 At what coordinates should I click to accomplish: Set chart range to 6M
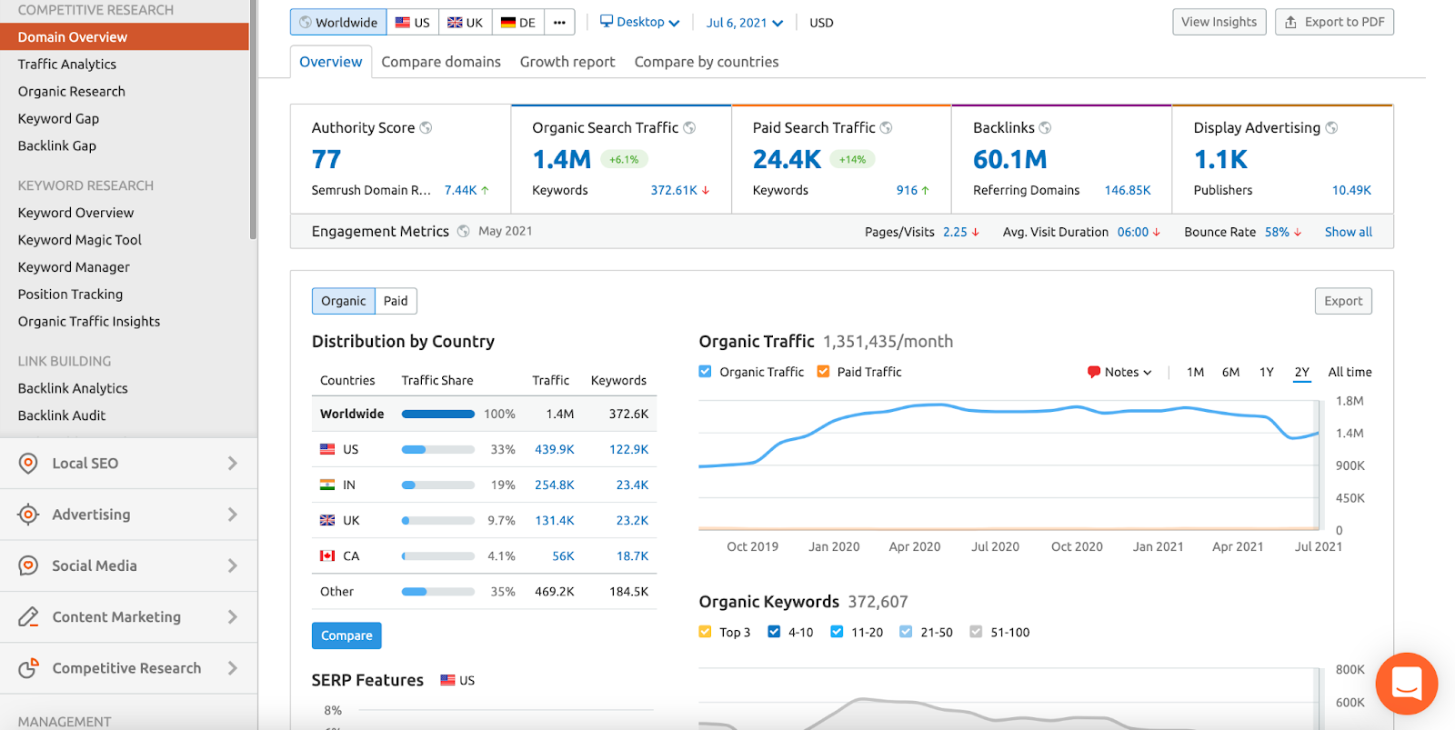tap(1230, 372)
